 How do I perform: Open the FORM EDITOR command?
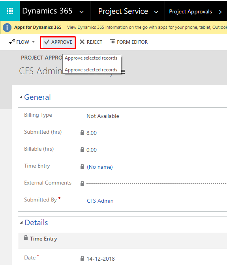click(129, 42)
